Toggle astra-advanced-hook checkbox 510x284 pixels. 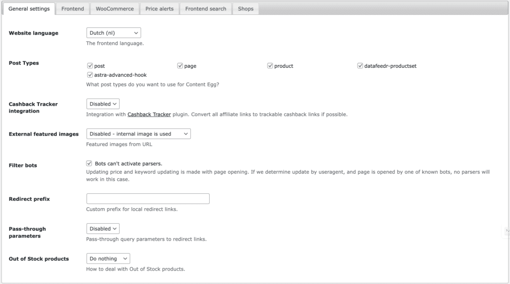click(90, 75)
